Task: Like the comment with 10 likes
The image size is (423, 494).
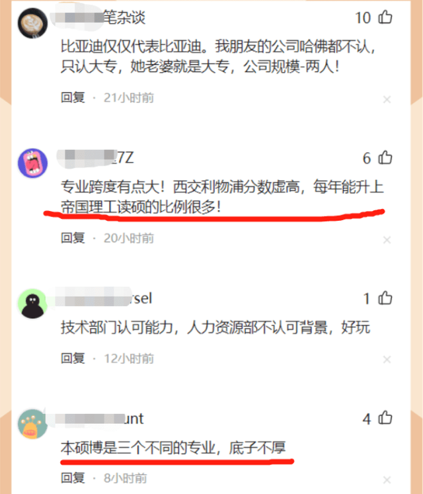Action: pos(385,17)
